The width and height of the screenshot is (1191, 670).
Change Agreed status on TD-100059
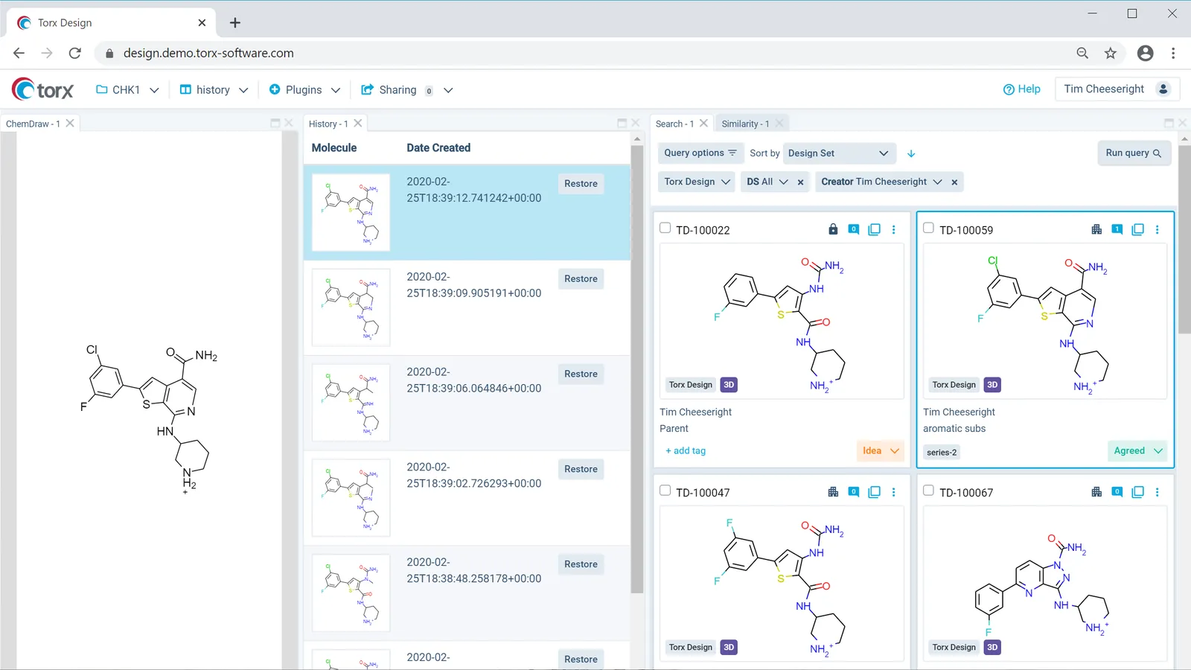coord(1137,450)
